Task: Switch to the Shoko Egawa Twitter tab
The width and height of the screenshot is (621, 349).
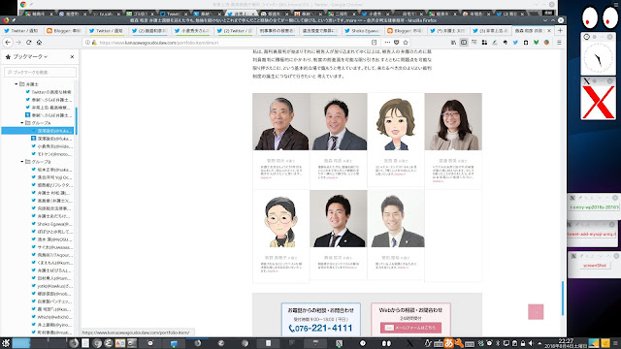Action: (362, 30)
